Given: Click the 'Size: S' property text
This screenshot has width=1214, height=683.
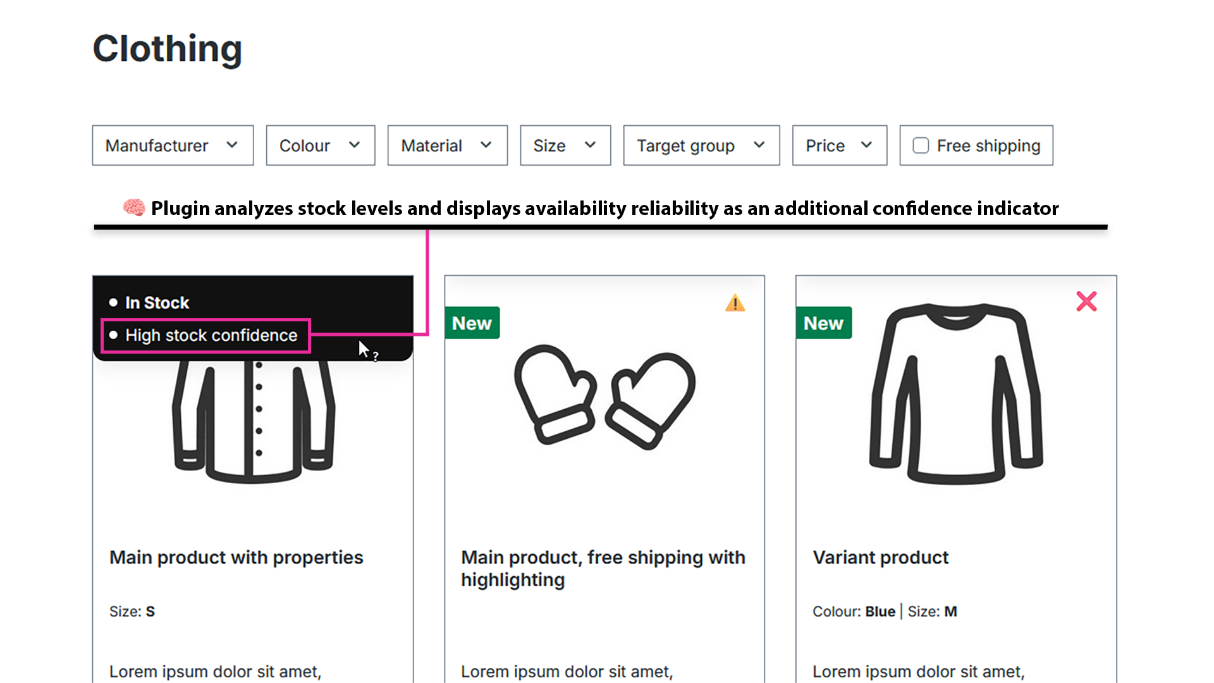Looking at the screenshot, I should [x=132, y=612].
